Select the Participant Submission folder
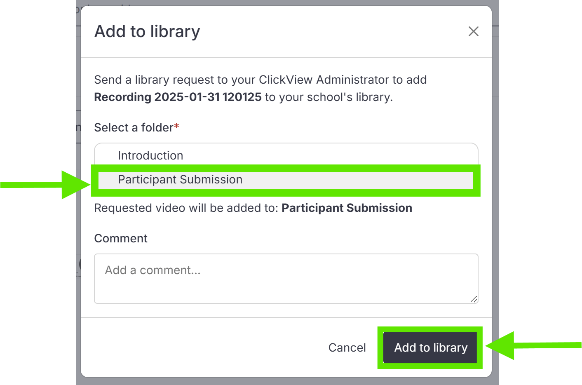The width and height of the screenshot is (582, 385). pos(286,180)
